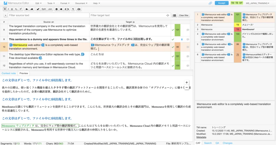Open the Tools menu dropdown
This screenshot has height=145, width=276.
[51, 3]
